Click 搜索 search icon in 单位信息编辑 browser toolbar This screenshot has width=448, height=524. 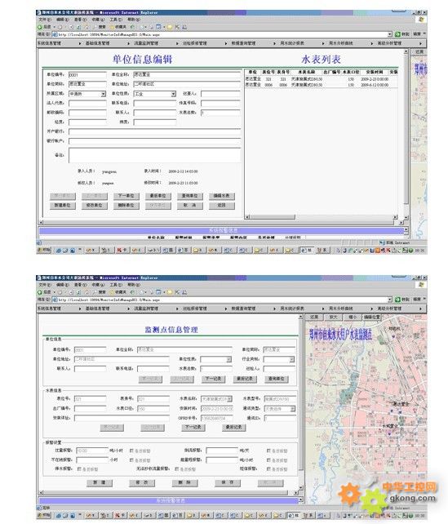95,27
